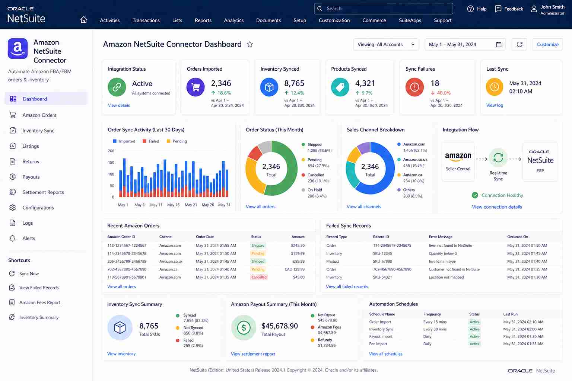Click Logs document icon in sidebar
Viewport: 572px width, 381px height.
click(x=13, y=223)
